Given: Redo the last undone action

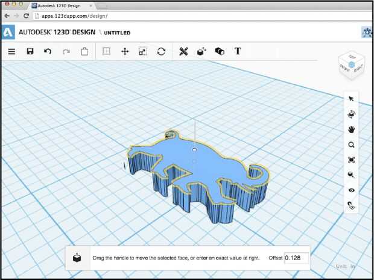Looking at the screenshot, I should click(x=66, y=51).
